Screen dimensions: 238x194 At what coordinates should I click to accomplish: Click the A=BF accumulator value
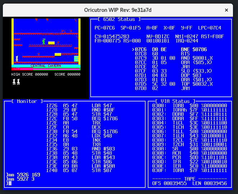pos(152,28)
